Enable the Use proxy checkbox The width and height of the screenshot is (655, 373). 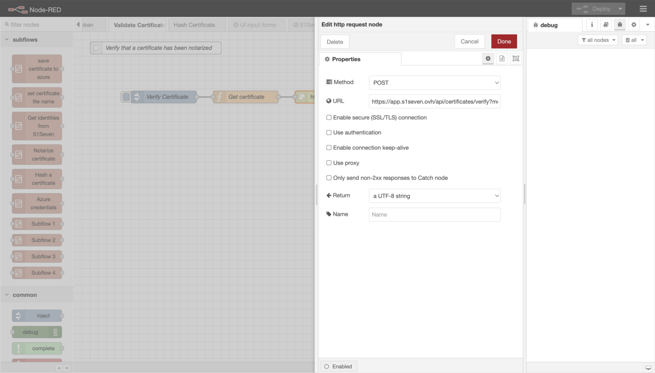pos(329,163)
